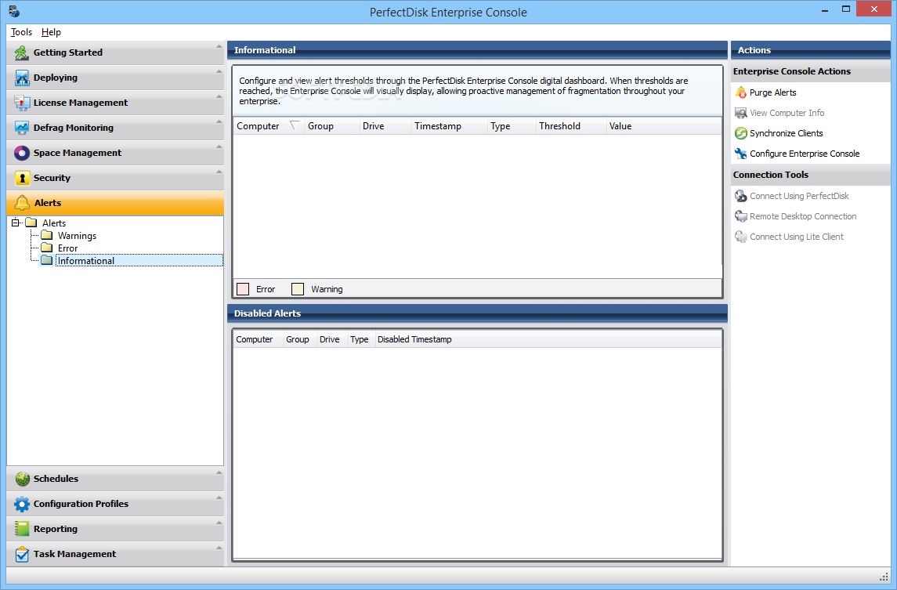The height and width of the screenshot is (590, 897).
Task: Click the Configure Enterprise Console wrench icon
Action: pyautogui.click(x=741, y=154)
